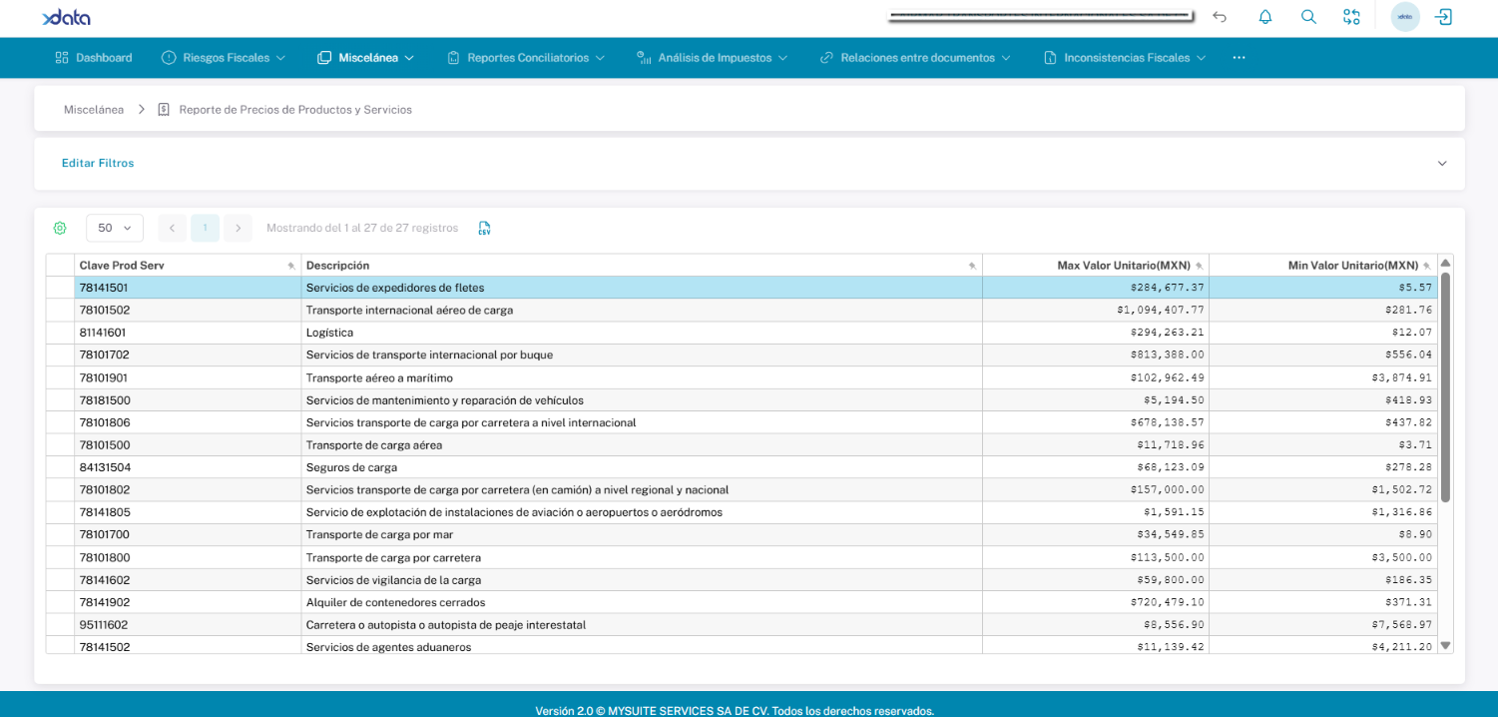Open the 50 rows-per-page dropdown

tap(115, 228)
